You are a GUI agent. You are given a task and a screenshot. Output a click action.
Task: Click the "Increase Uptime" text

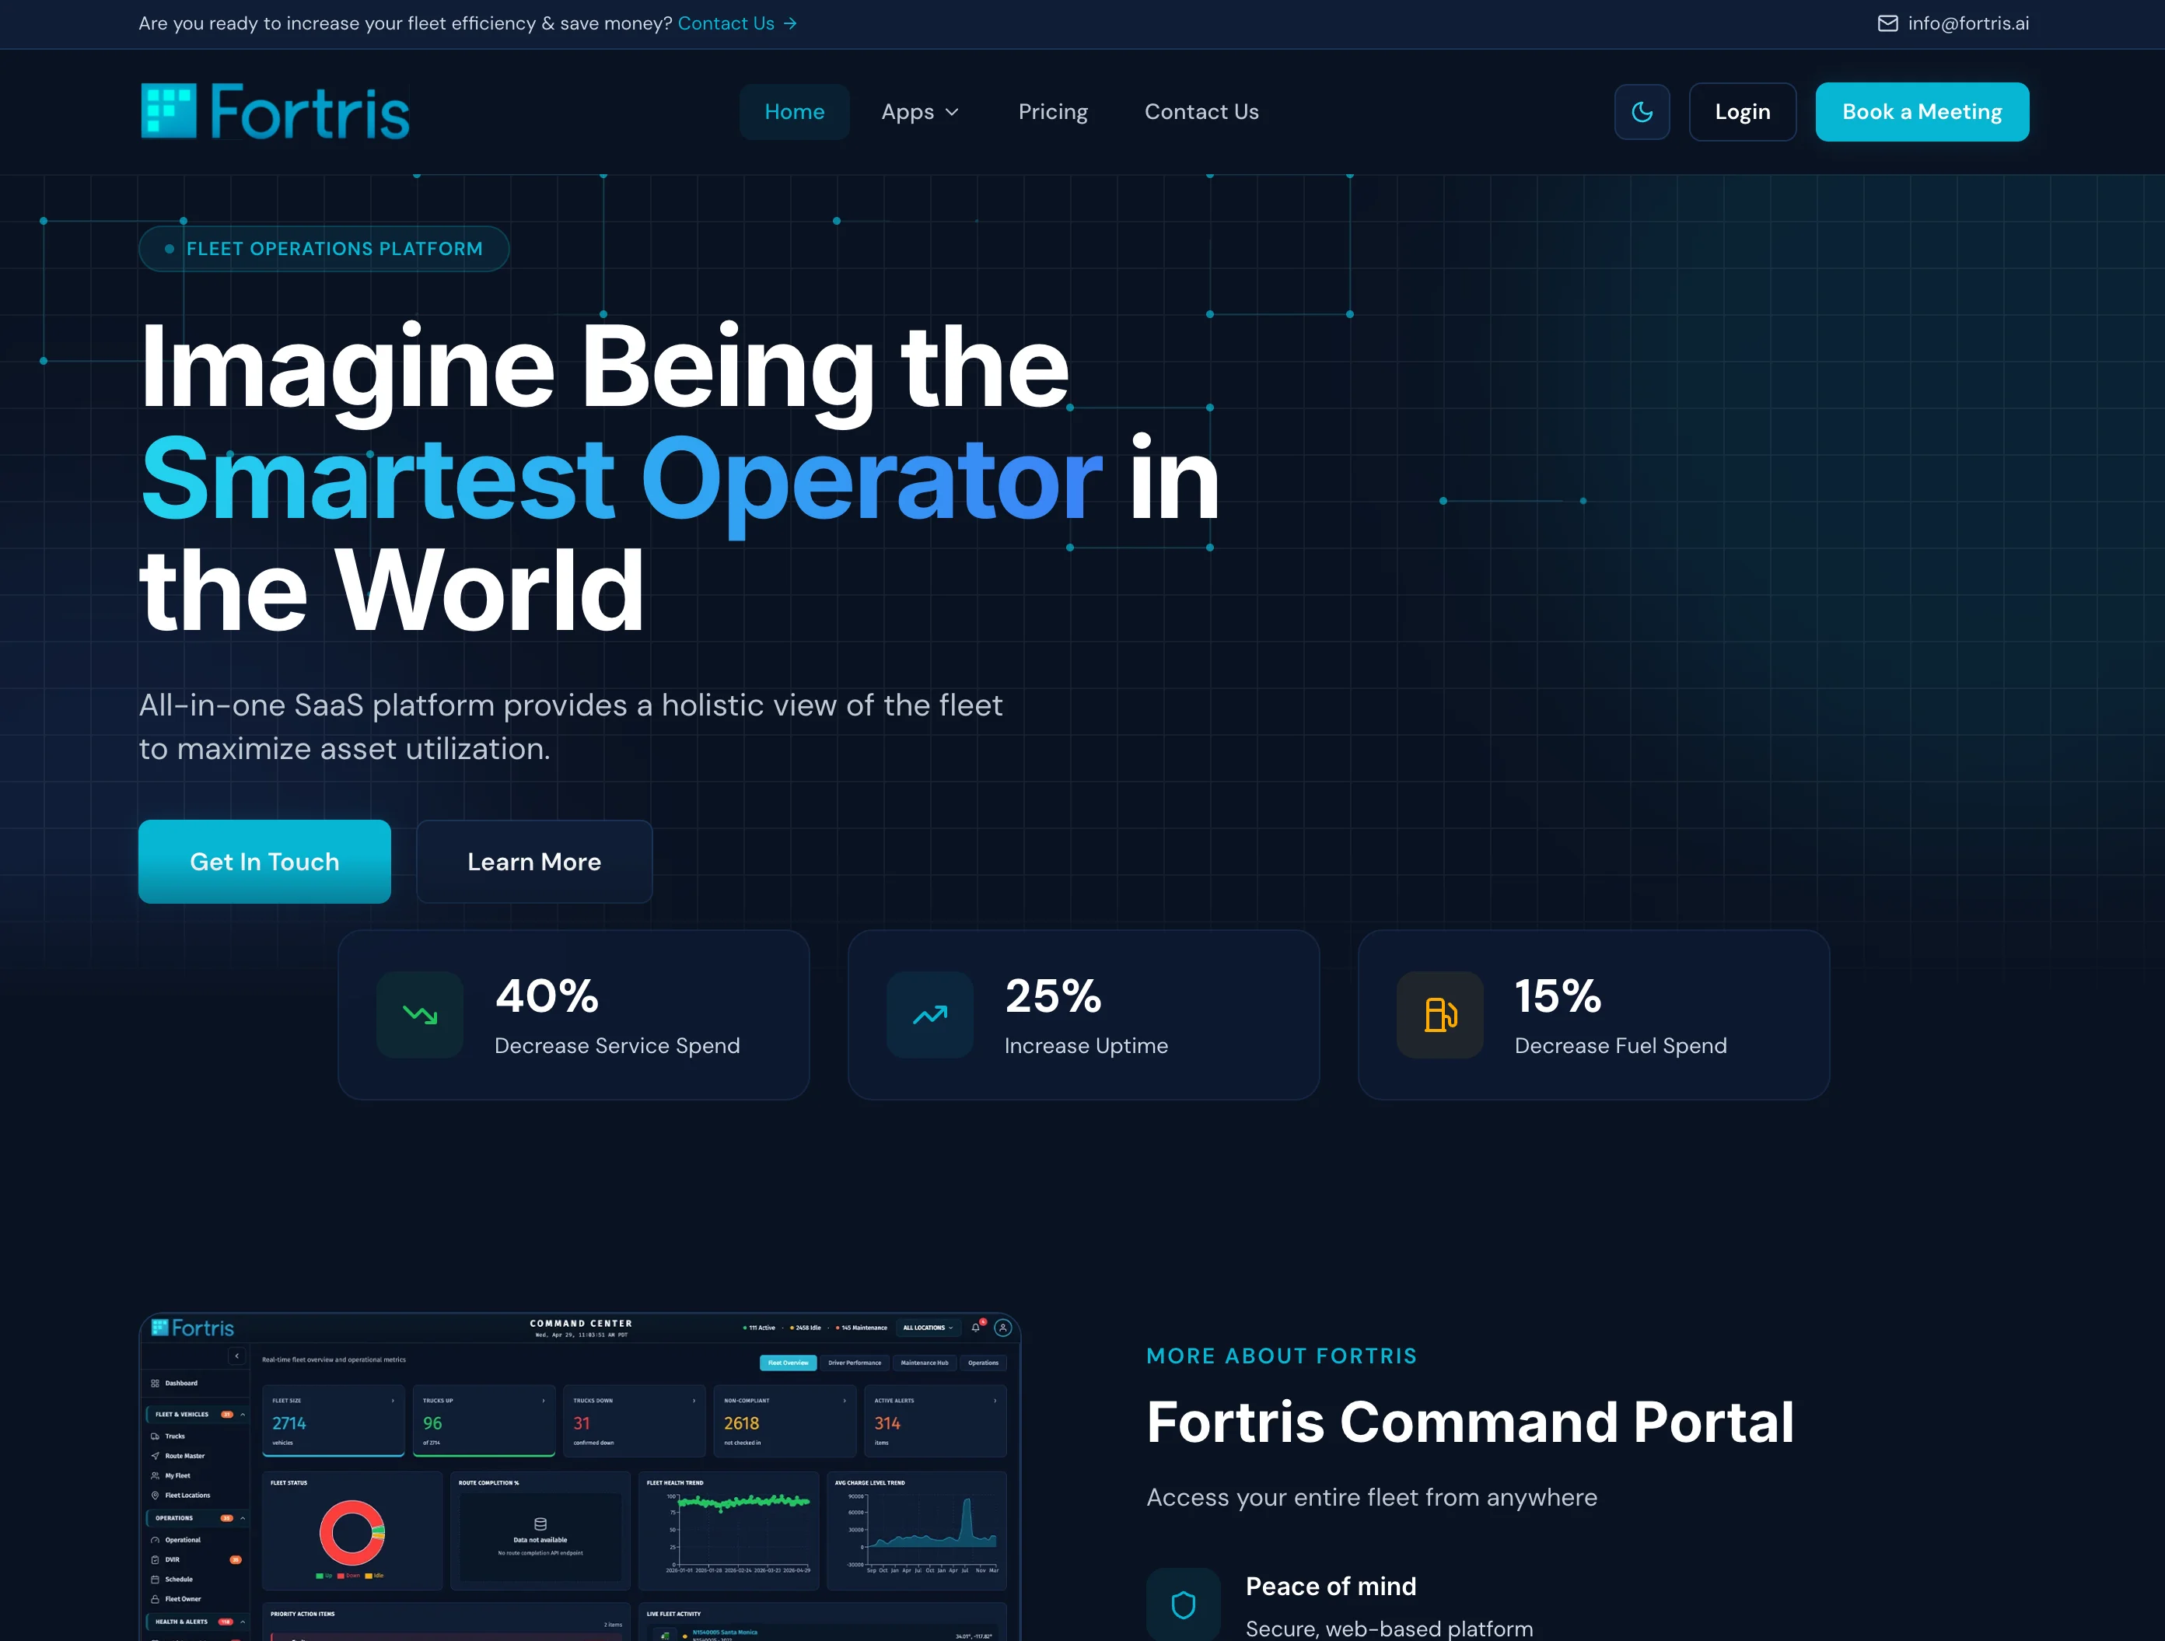[x=1086, y=1046]
